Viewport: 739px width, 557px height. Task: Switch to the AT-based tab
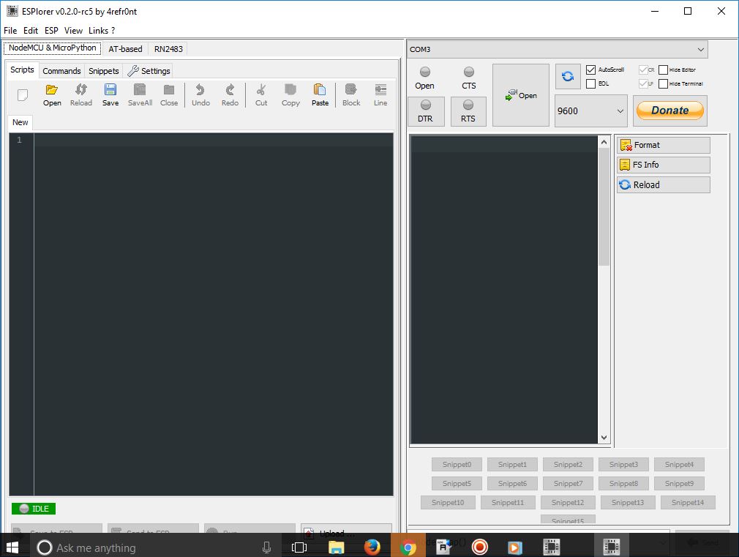point(125,49)
